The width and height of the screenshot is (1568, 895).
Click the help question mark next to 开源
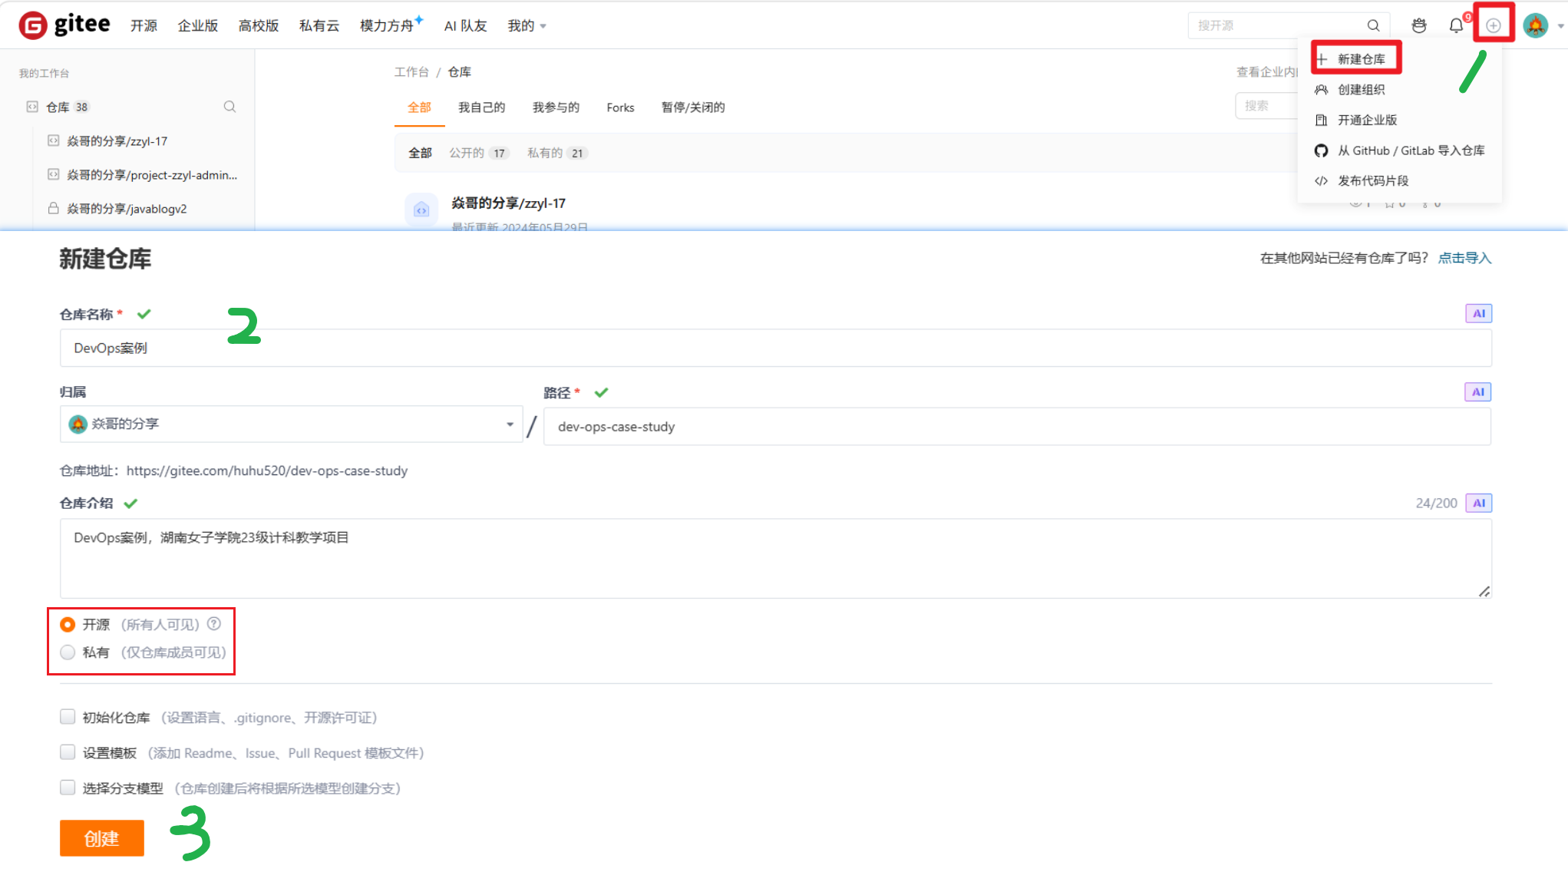(214, 624)
